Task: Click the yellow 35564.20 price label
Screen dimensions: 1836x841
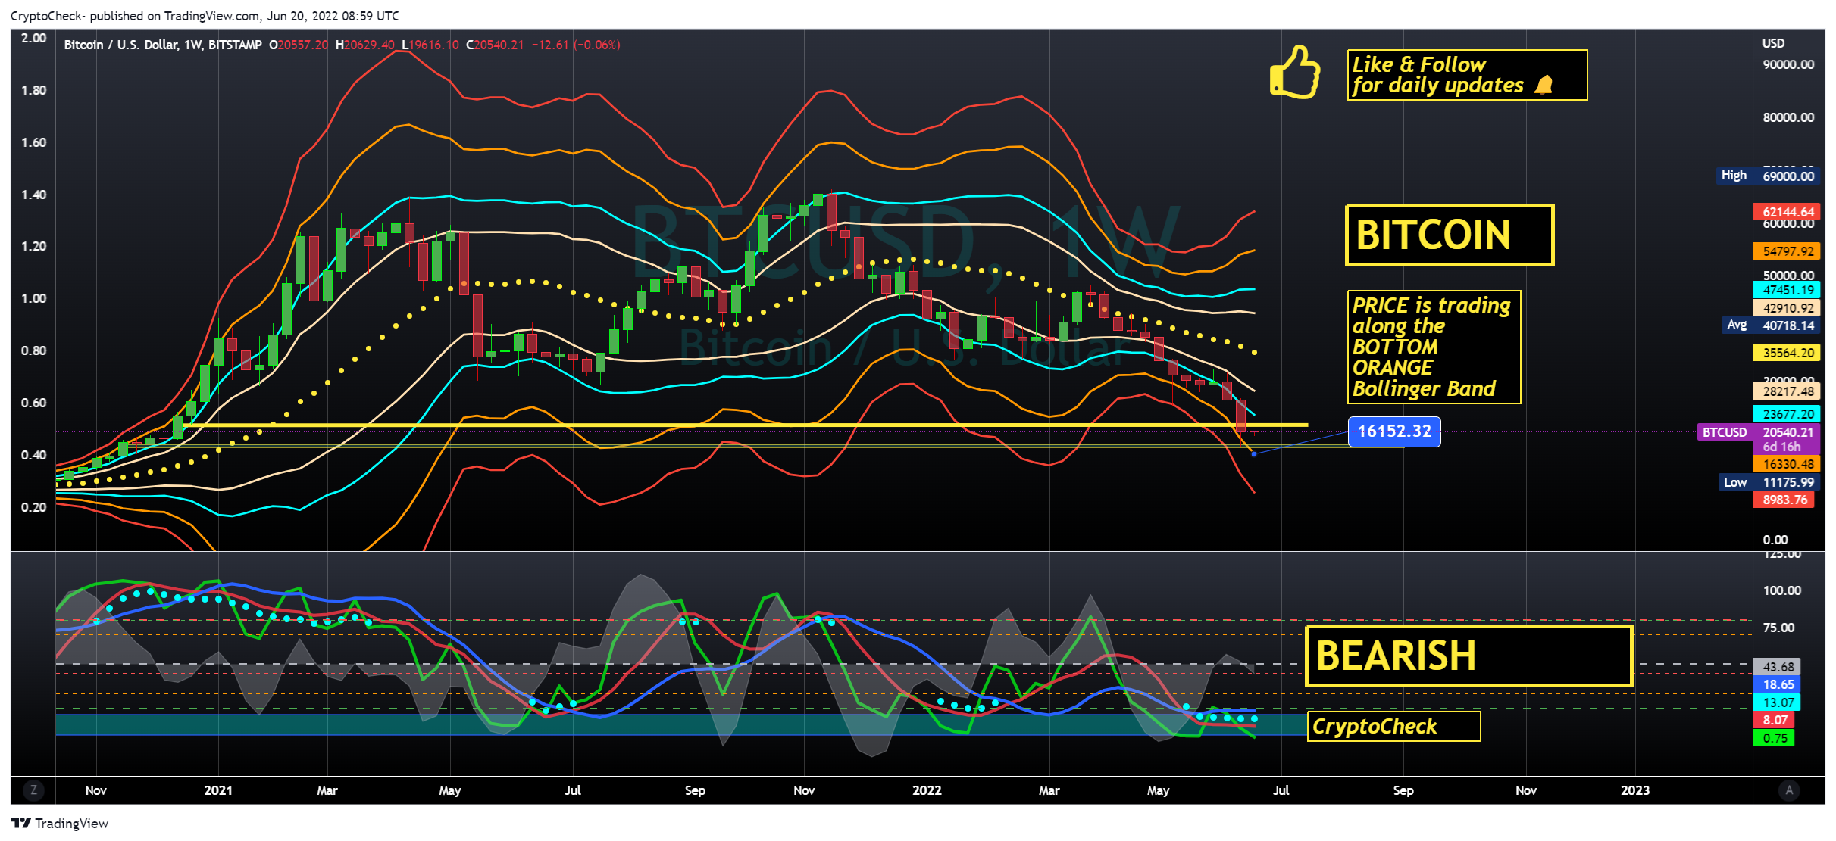Action: coord(1787,353)
